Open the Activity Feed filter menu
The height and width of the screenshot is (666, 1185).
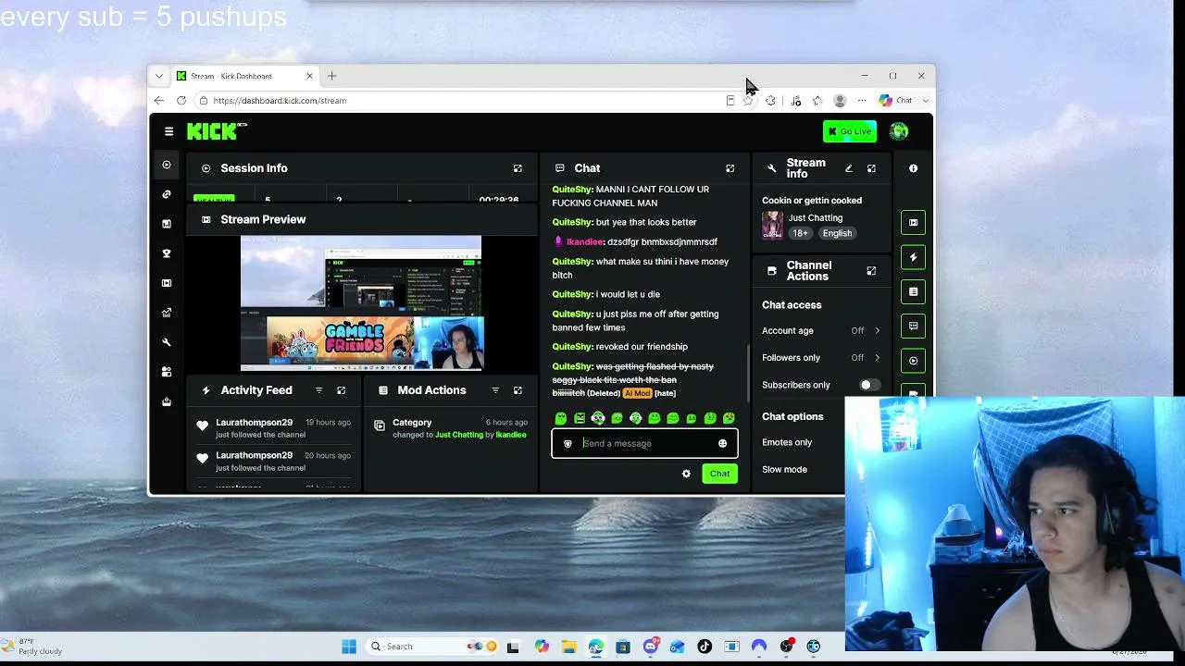[318, 390]
